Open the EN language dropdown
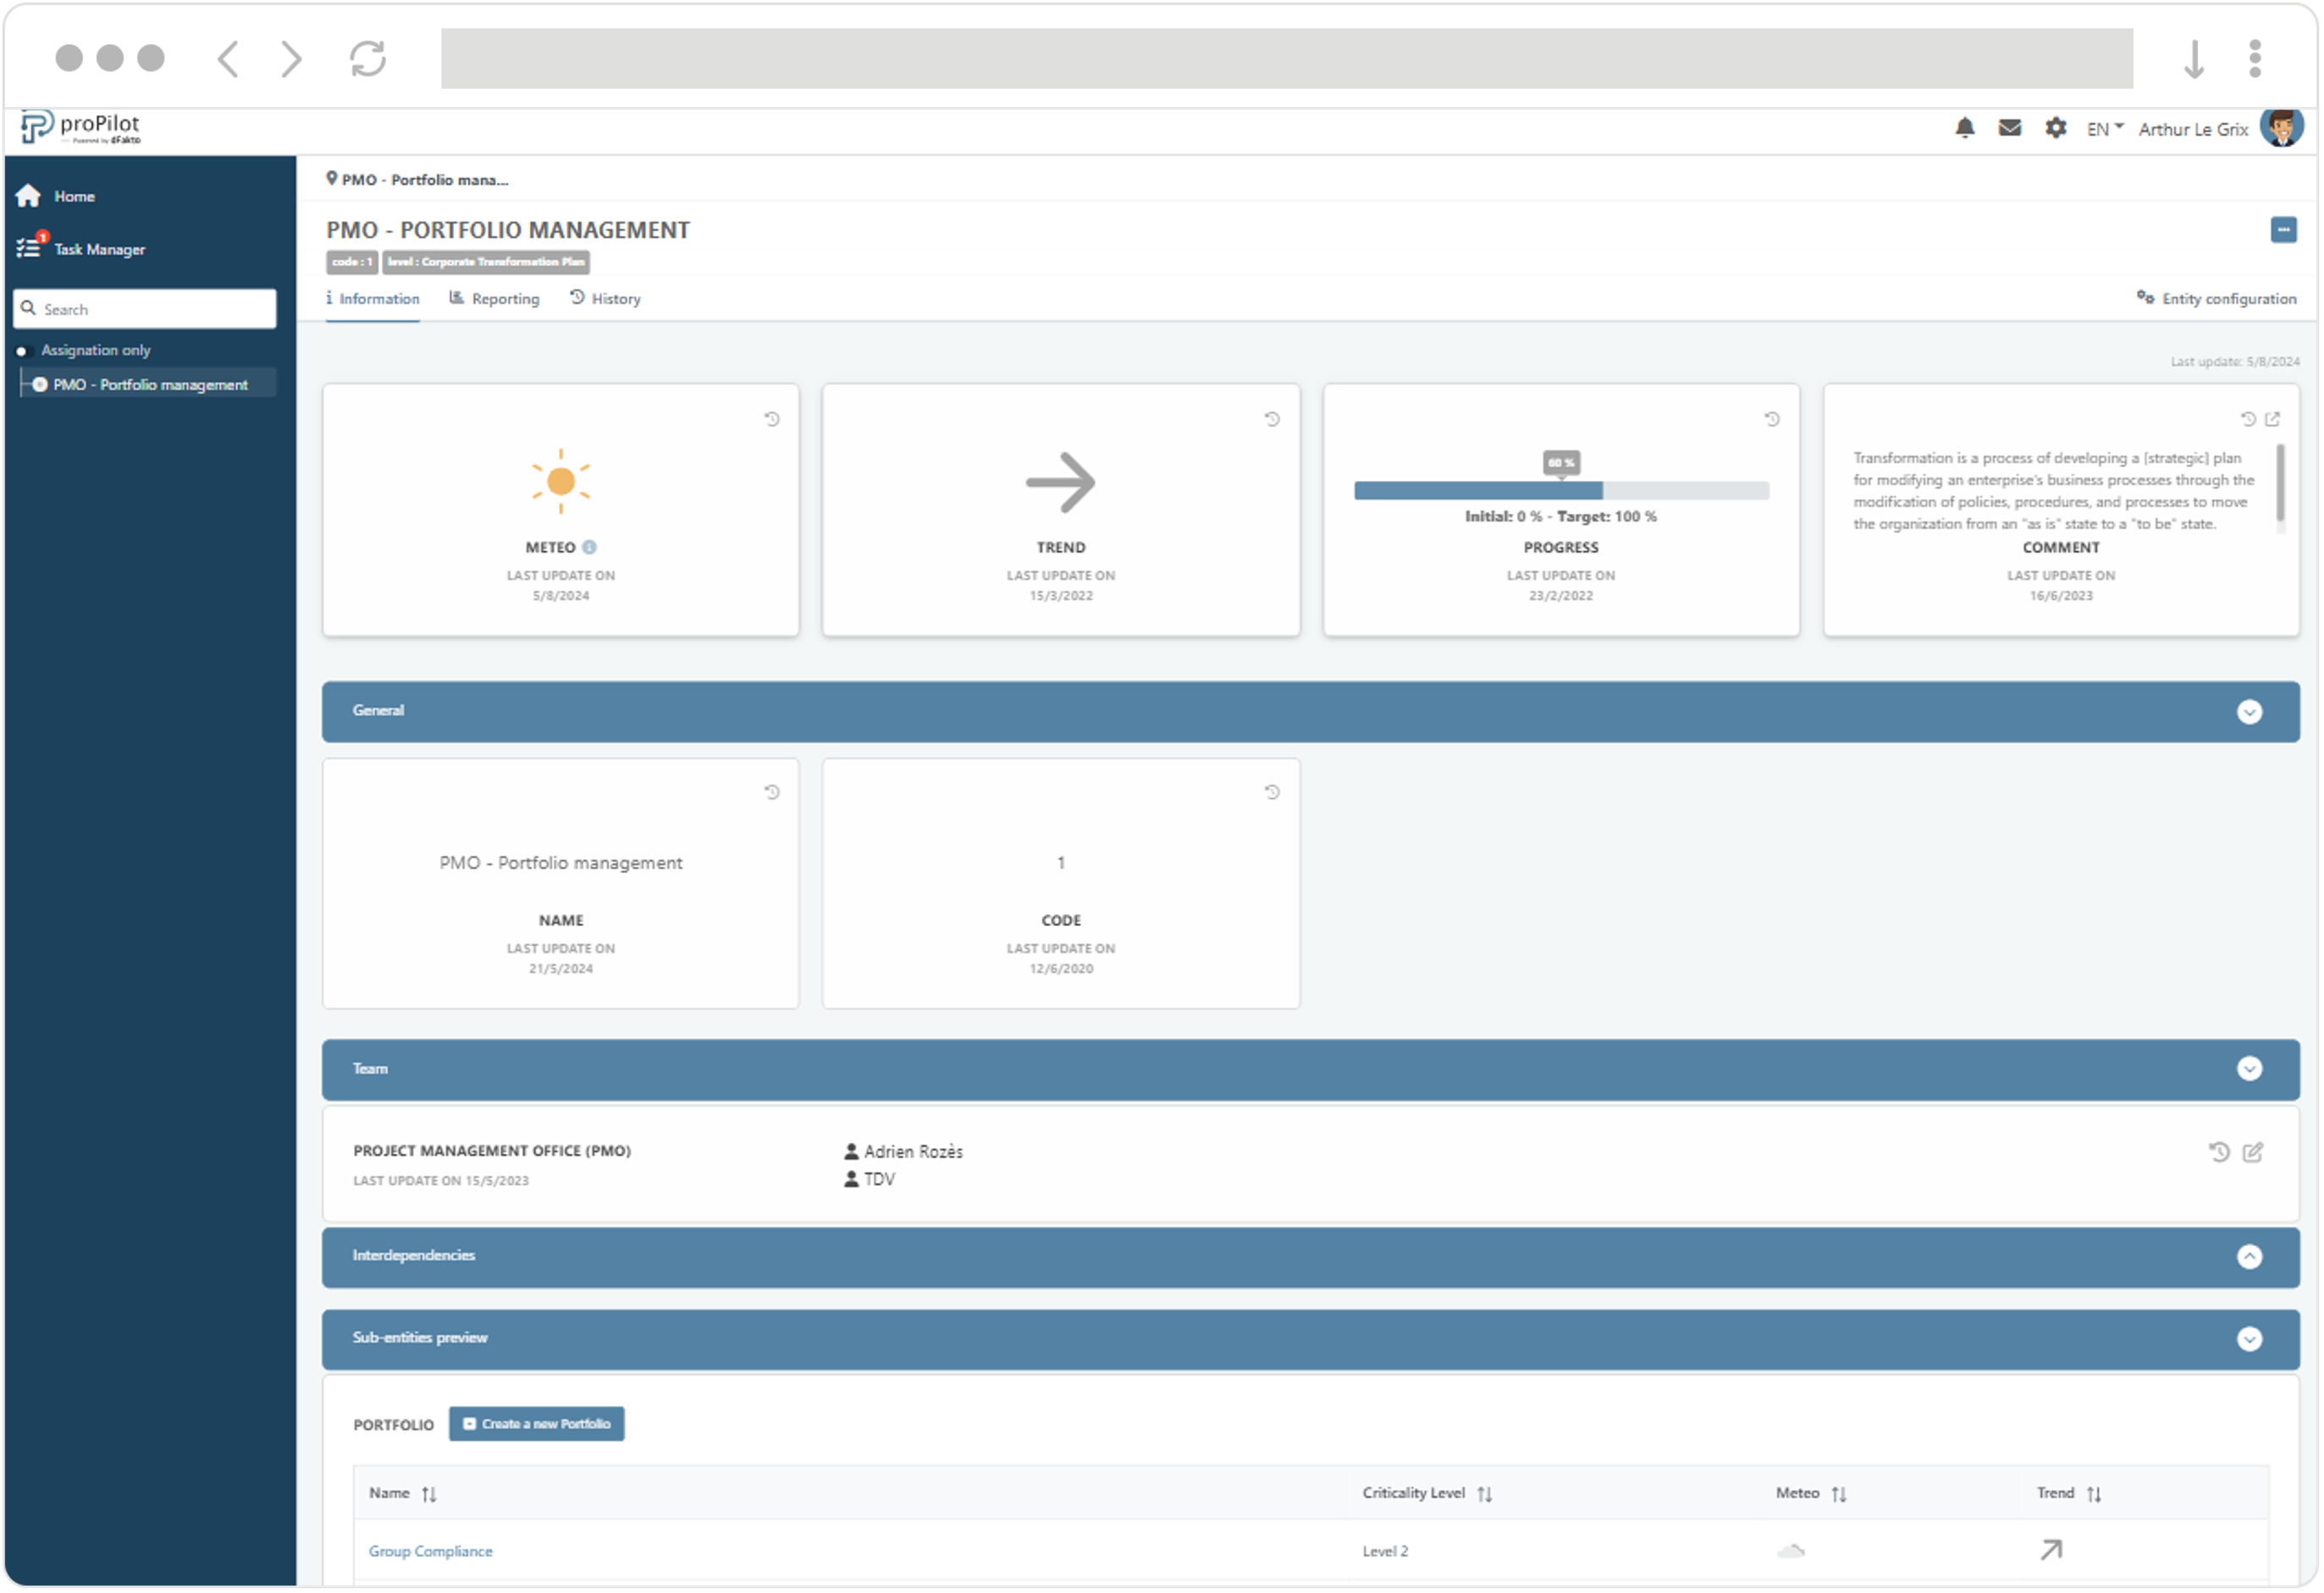 coord(2105,129)
